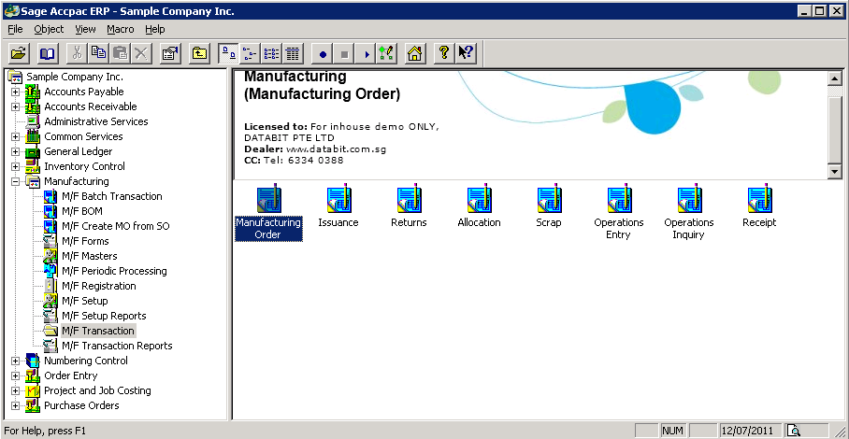Click the Paste toolbar icon
Screen dimensions: 849x439
click(119, 53)
